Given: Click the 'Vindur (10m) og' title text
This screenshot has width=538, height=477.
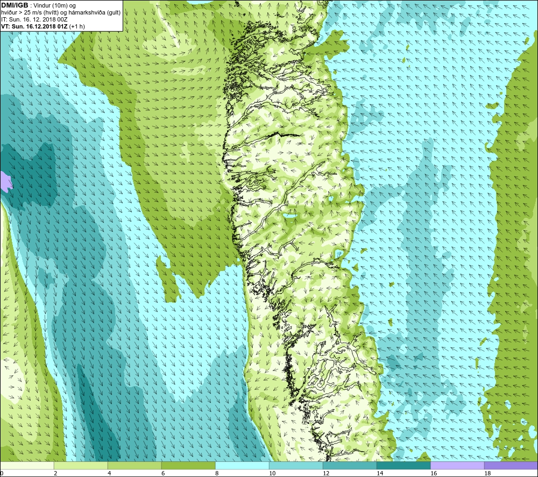Looking at the screenshot, I should tap(55, 5).
